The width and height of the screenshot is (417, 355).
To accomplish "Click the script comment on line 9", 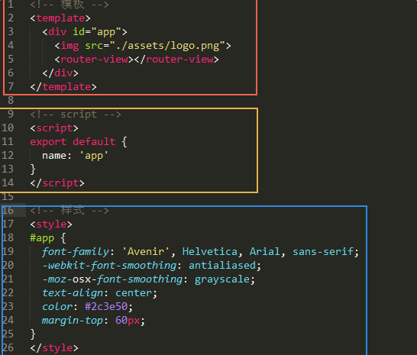I will click(76, 115).
